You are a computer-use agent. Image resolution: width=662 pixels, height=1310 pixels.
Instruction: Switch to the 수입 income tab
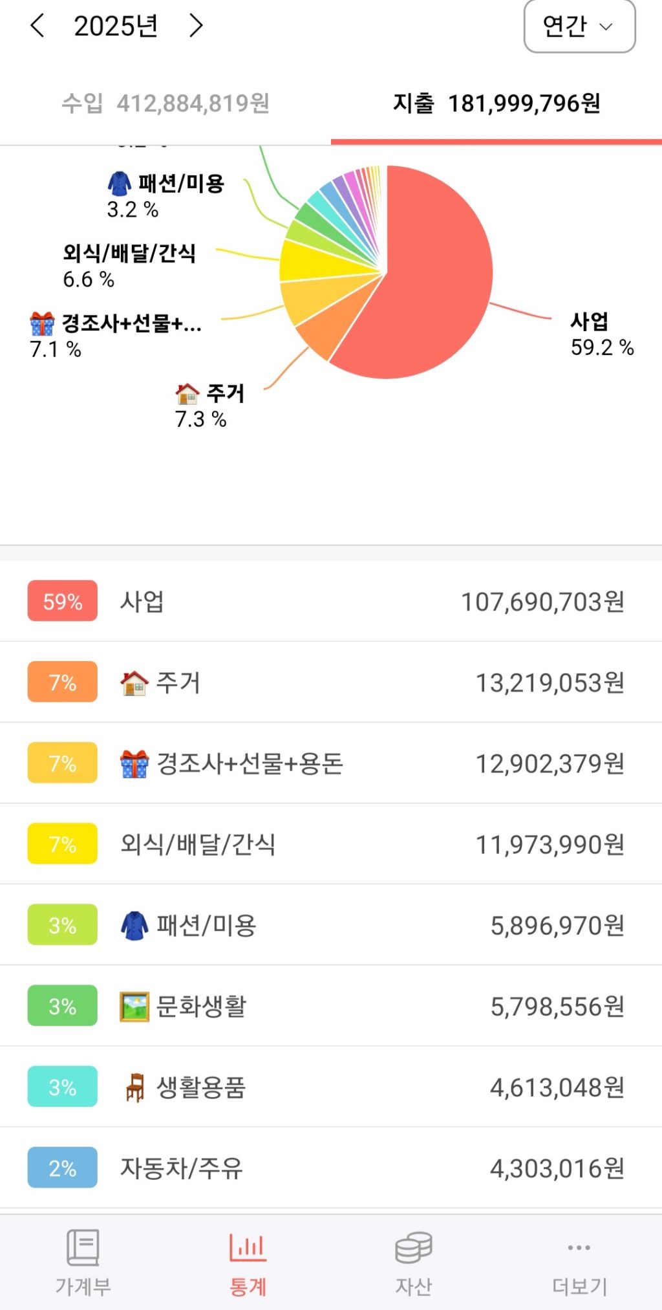click(165, 104)
